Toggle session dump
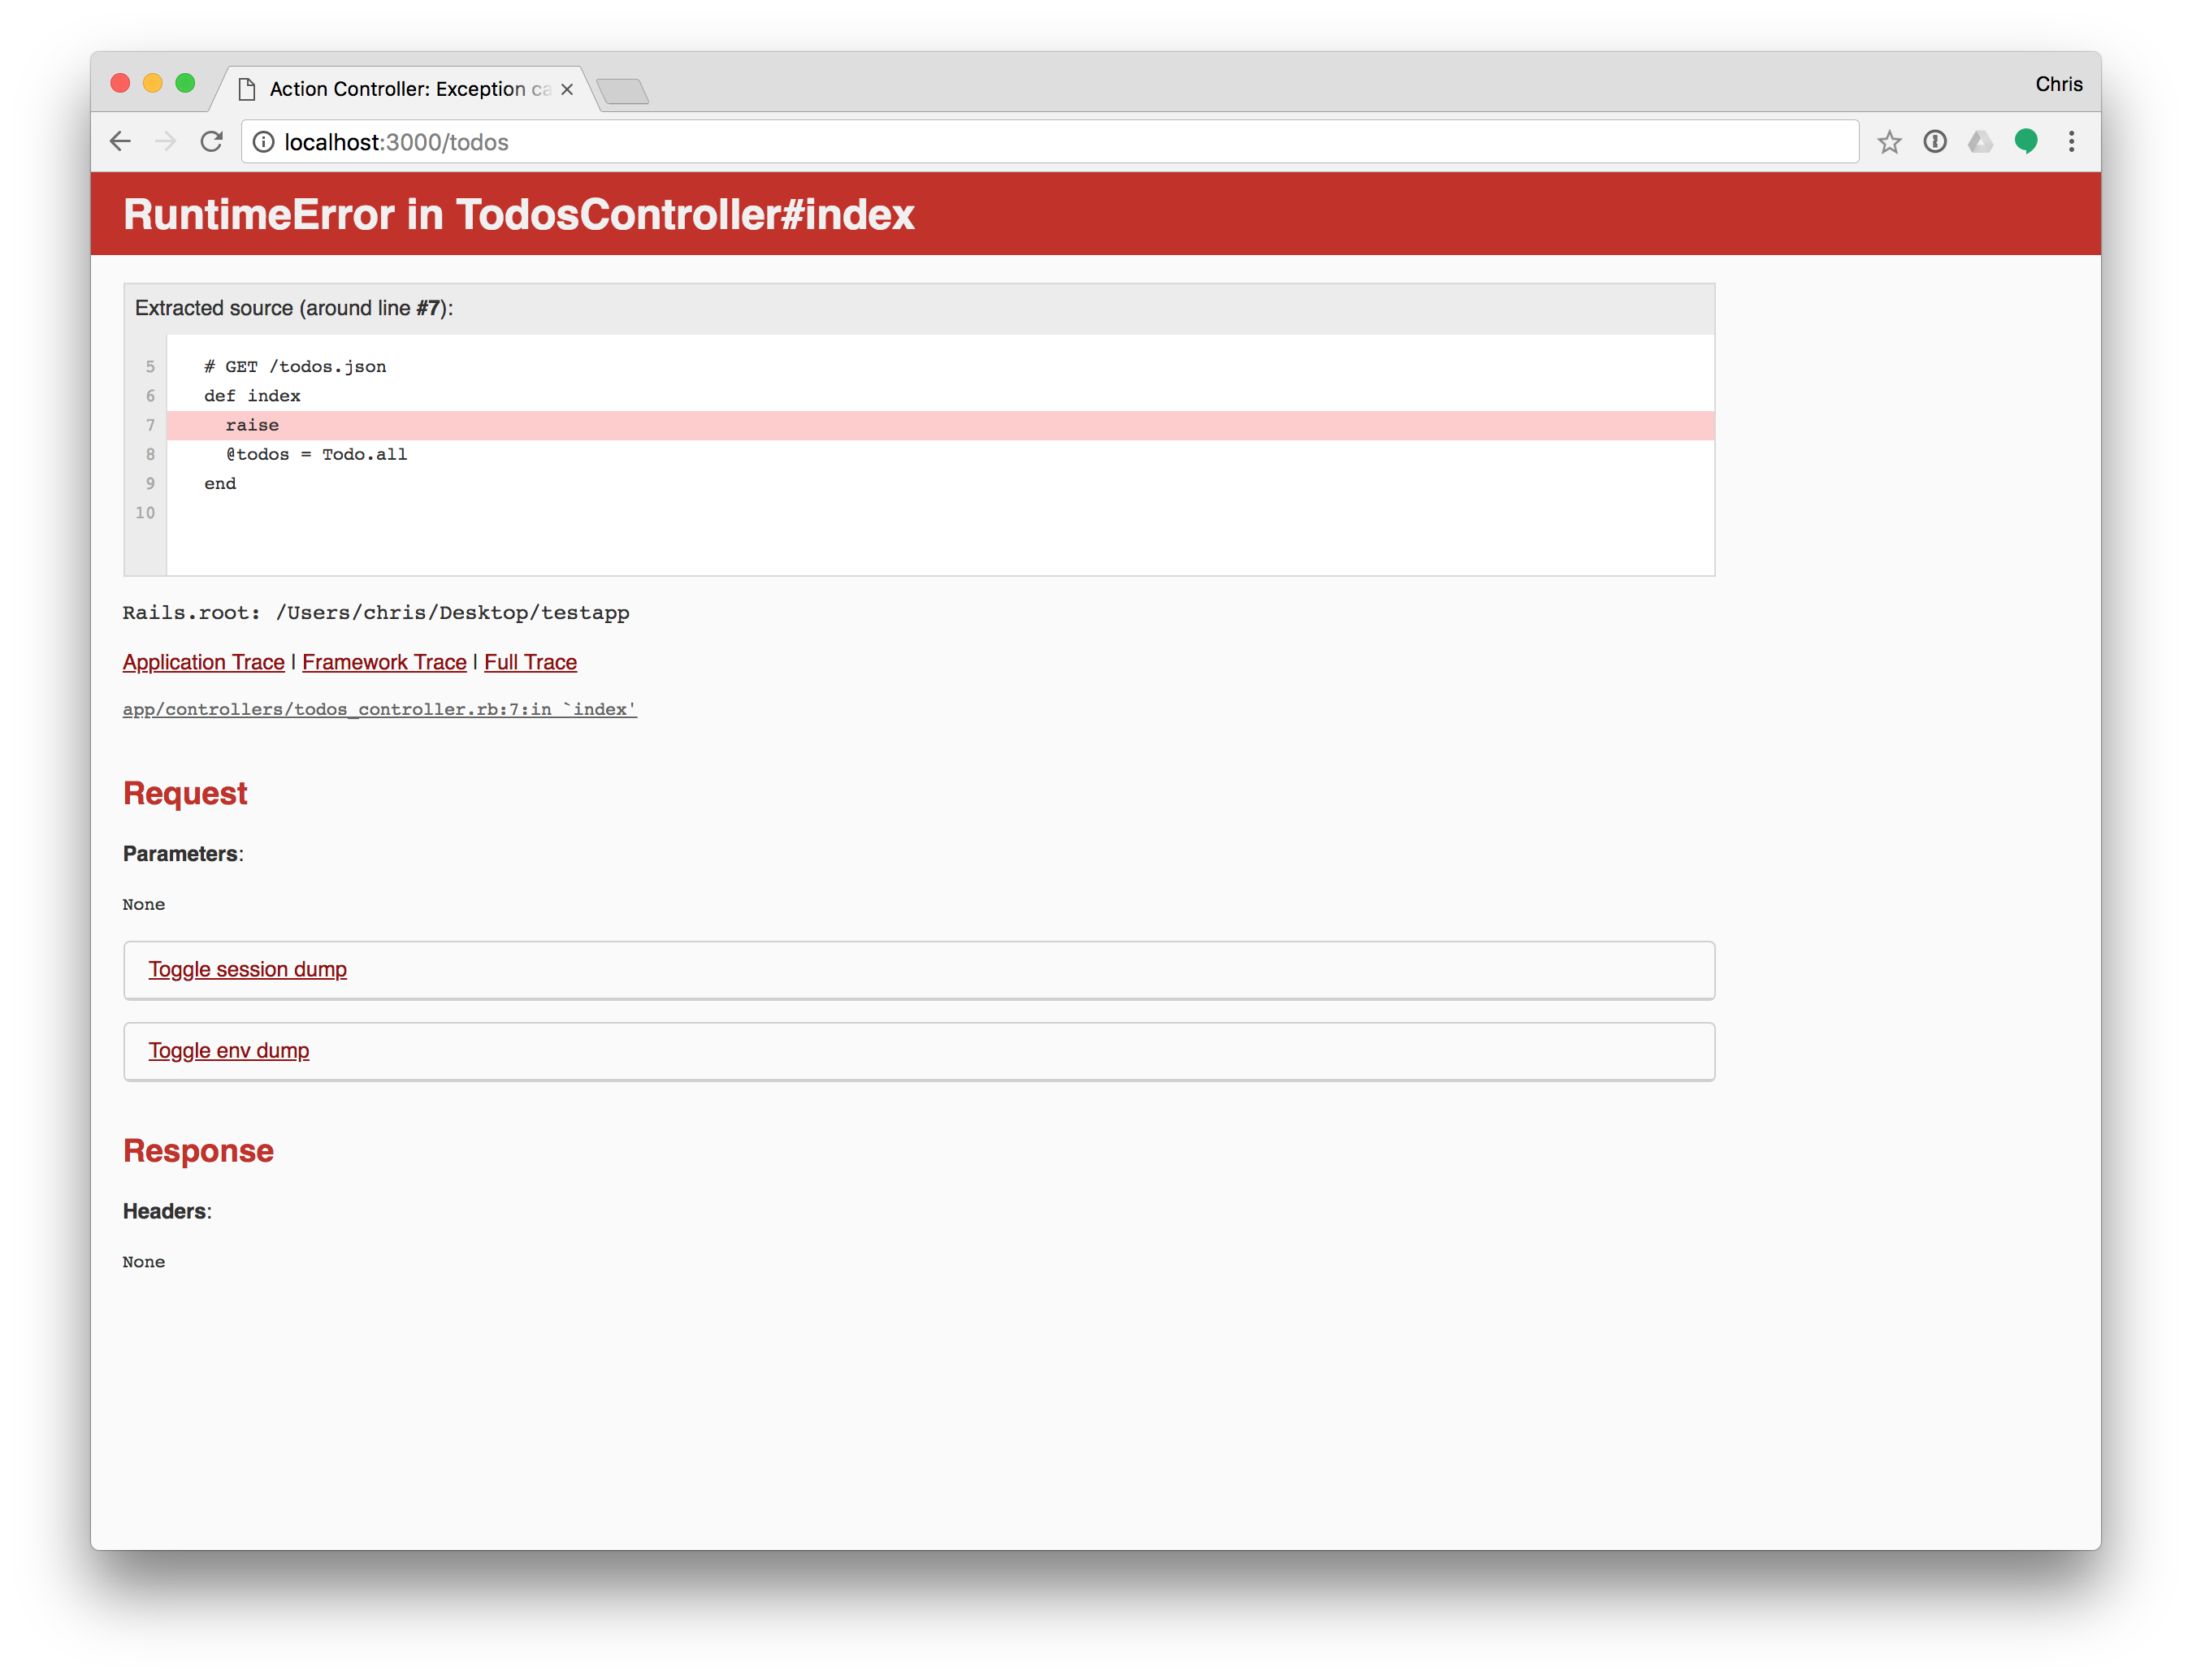The width and height of the screenshot is (2192, 1680). point(247,969)
